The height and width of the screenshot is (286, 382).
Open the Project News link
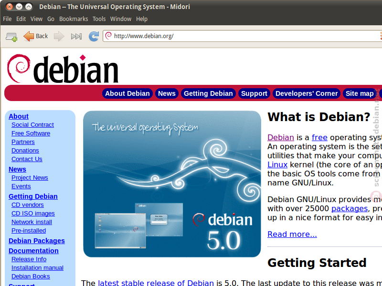coord(30,178)
